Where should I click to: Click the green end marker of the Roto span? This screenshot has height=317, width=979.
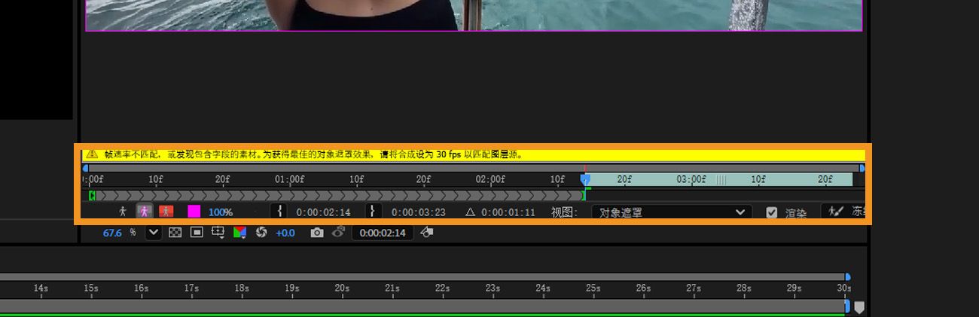click(x=584, y=196)
